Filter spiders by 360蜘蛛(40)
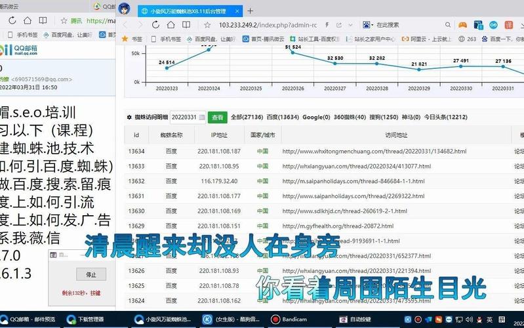The height and width of the screenshot is (328, 524). (x=350, y=117)
